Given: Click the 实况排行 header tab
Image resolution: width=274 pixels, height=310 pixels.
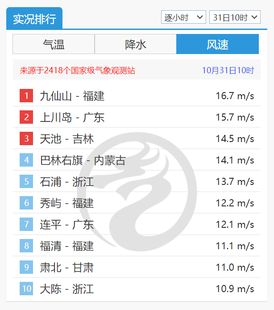Looking at the screenshot, I should [34, 19].
